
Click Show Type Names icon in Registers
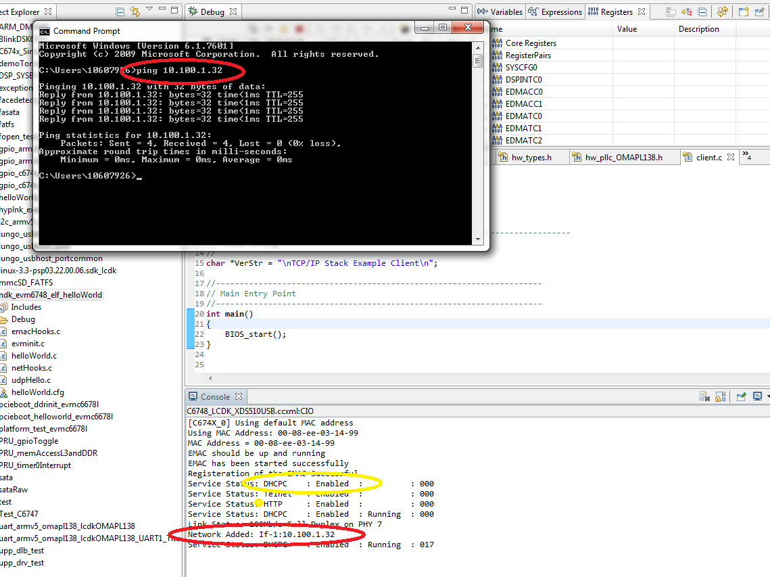click(671, 11)
